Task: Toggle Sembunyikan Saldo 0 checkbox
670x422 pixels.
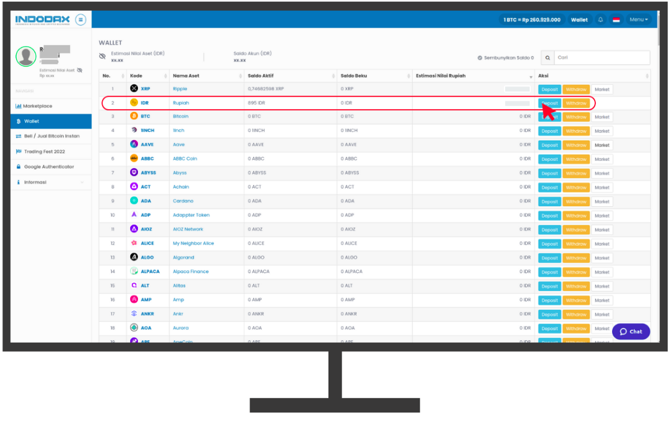Action: point(480,58)
